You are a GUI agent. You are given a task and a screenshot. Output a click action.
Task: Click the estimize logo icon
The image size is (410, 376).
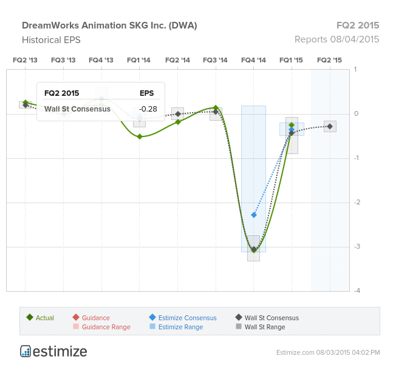(26, 351)
